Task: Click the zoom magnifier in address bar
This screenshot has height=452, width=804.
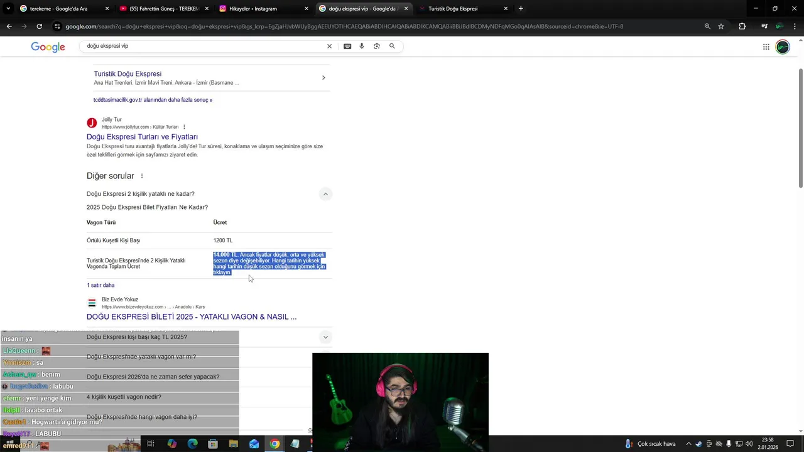Action: 707,26
